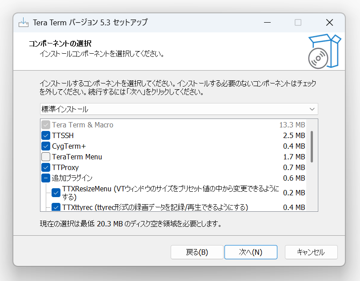Uncheck the CygTerm+ checkbox
Viewport: 360px width, 281px height.
click(46, 146)
